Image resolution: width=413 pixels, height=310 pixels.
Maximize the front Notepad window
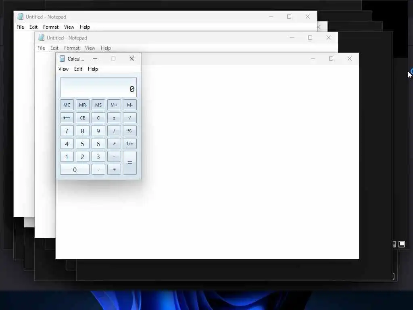pos(331,59)
